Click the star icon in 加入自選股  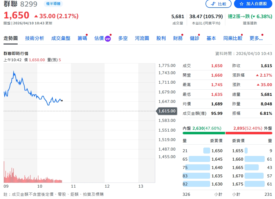242,4
